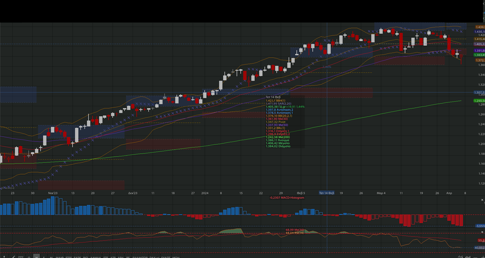Screen dimensions: 485x258
Task: Click the 'Μαρ 4' label on the time axis
Action: point(381,193)
